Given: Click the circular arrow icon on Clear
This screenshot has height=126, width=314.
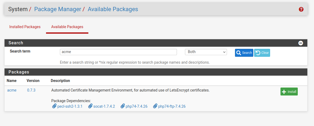Looking at the screenshot, I should coord(258,53).
